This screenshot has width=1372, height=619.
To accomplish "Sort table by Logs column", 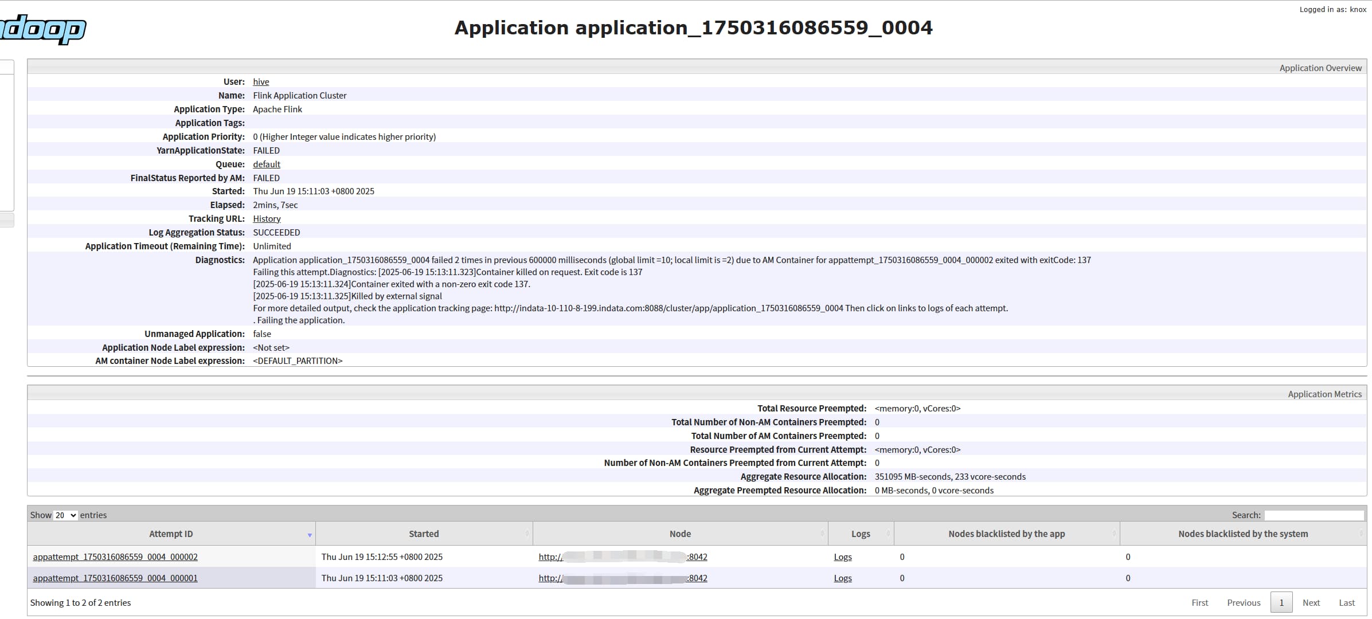I will tap(861, 534).
